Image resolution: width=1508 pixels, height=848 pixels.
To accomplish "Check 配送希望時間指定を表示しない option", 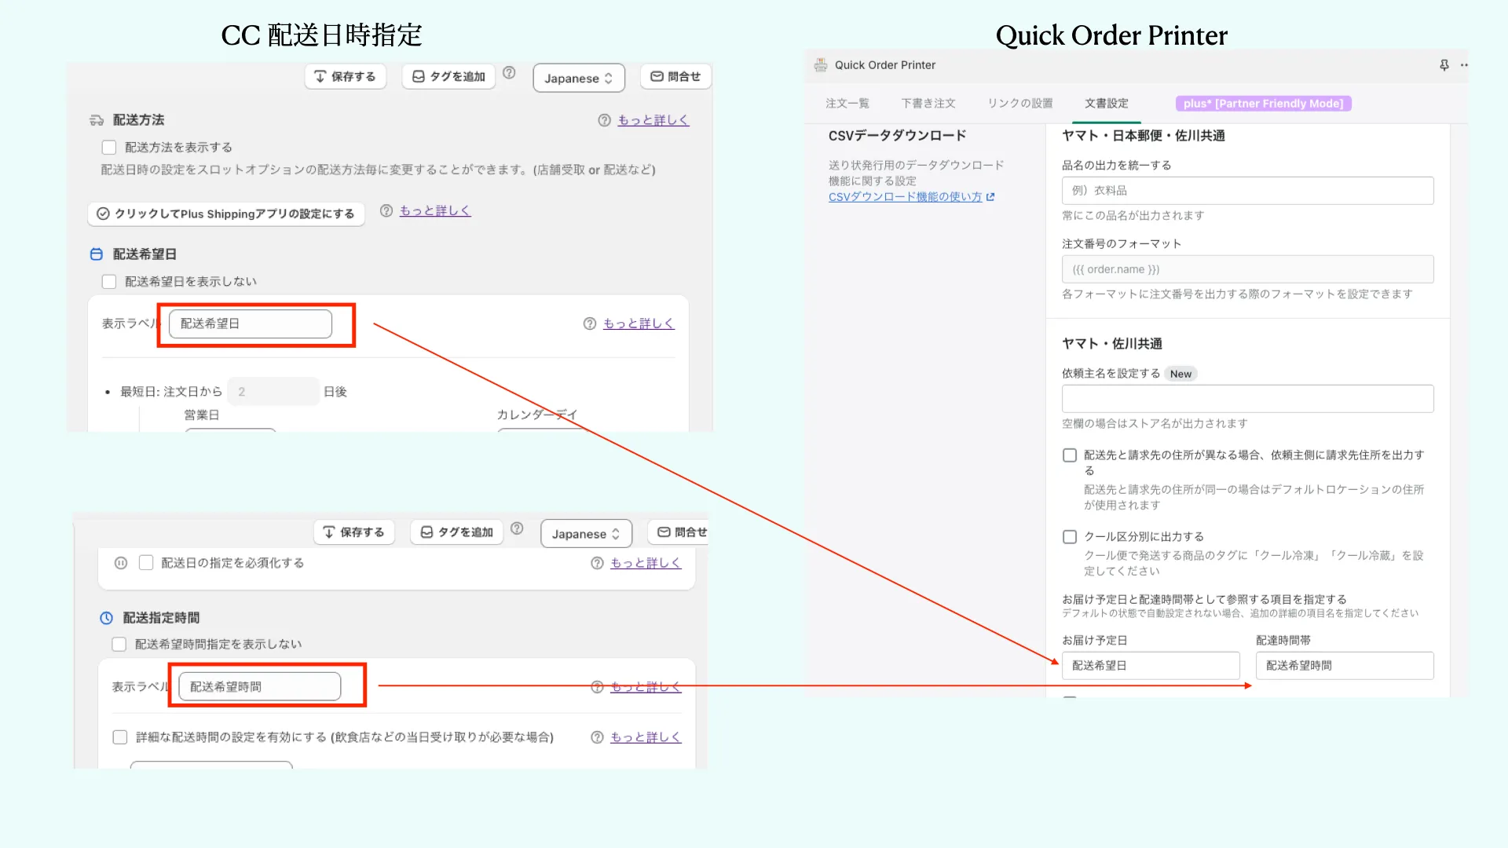I will click(119, 645).
